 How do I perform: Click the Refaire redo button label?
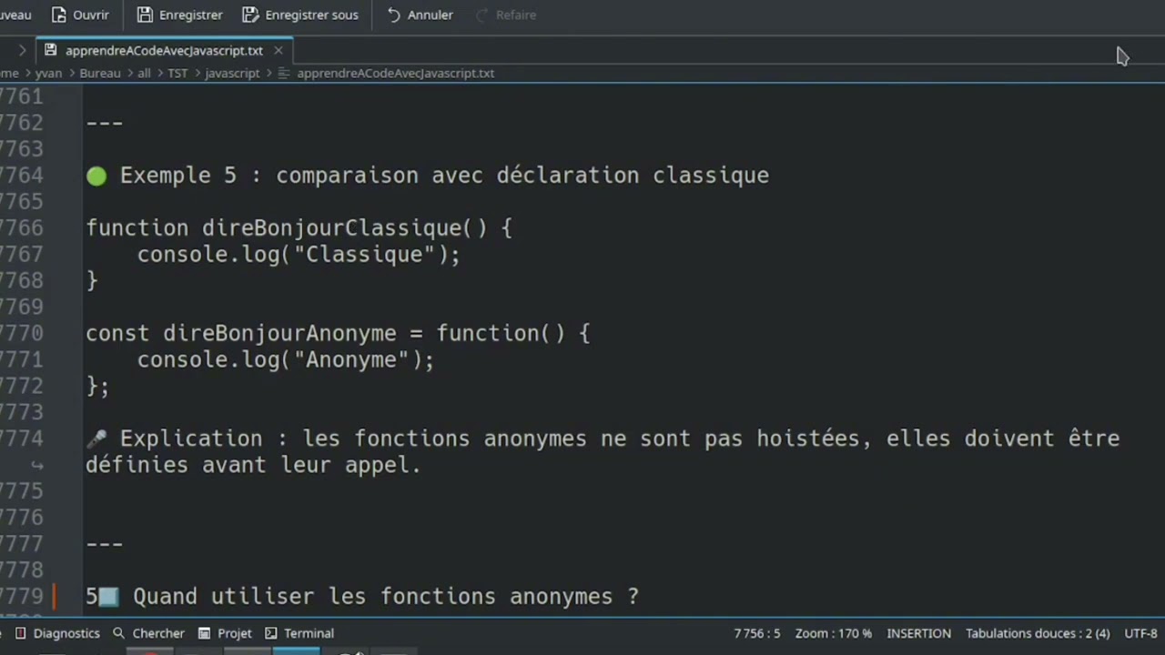516,15
